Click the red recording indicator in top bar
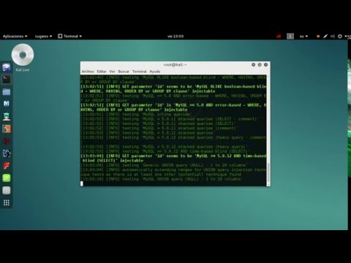 click(x=279, y=37)
